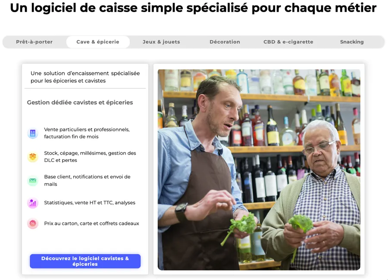Click Découvrez le logiciel cavistes & épiceries button
The width and height of the screenshot is (388, 280).
(x=85, y=261)
